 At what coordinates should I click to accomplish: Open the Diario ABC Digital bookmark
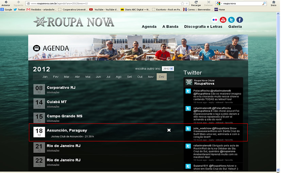tap(135, 10)
